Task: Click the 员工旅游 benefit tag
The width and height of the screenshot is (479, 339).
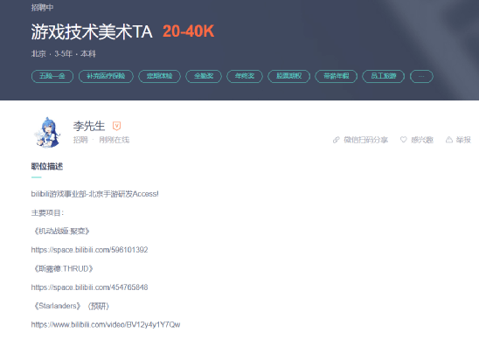Action: pyautogui.click(x=384, y=76)
